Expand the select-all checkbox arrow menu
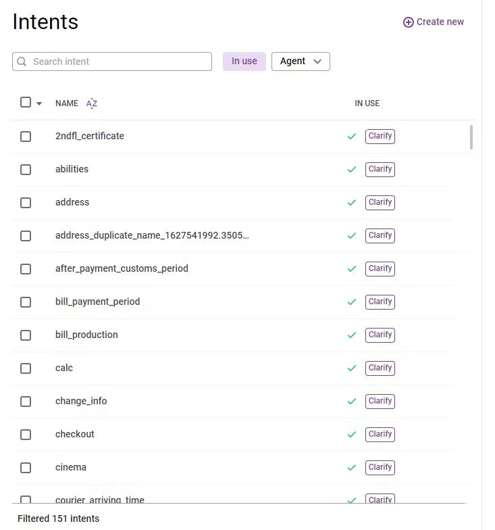 click(39, 103)
